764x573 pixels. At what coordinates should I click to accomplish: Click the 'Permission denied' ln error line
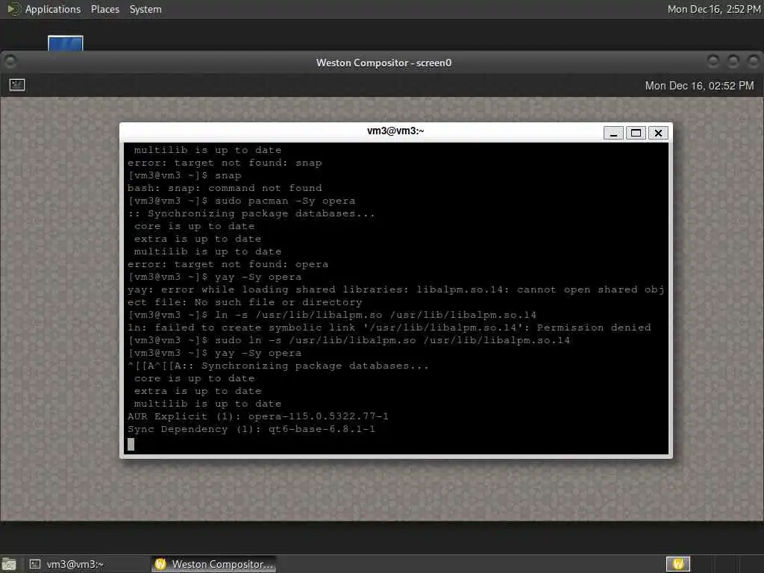click(x=389, y=328)
